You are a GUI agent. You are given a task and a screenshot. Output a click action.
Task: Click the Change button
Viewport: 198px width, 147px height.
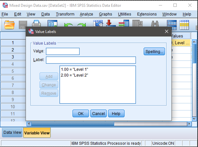click(x=49, y=85)
